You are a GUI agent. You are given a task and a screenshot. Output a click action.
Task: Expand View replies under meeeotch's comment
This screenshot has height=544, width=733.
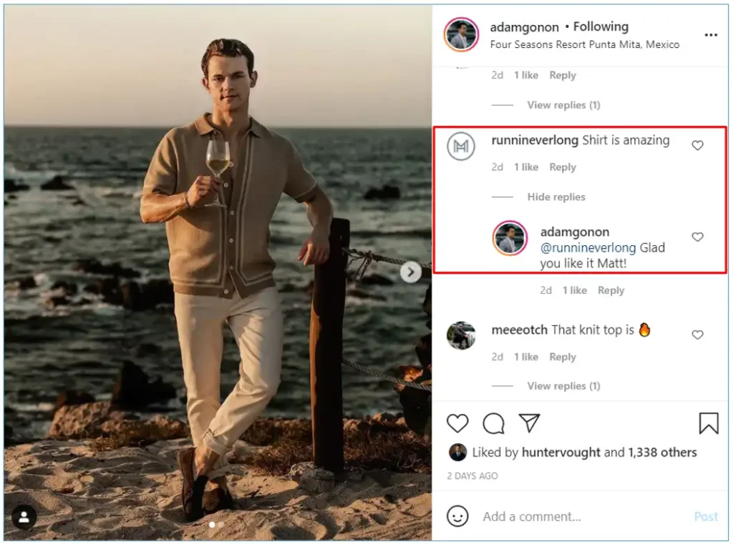[563, 386]
